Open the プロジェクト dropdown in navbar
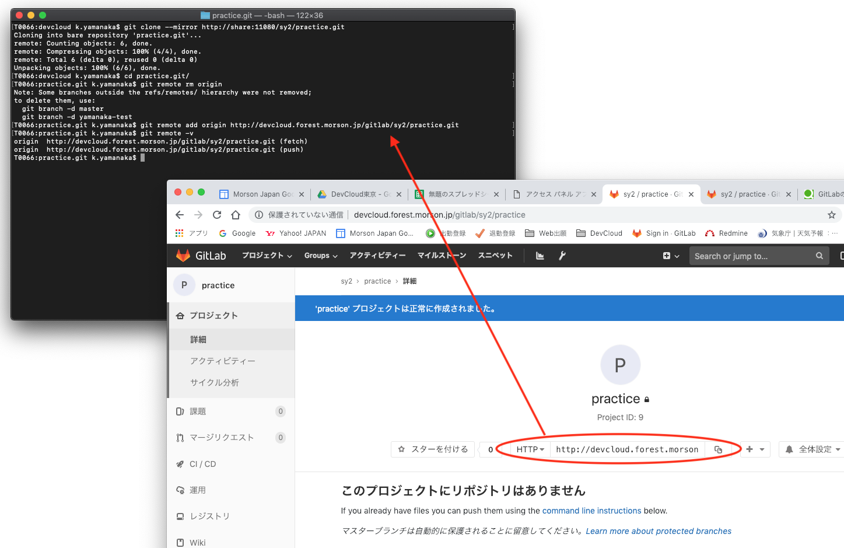The height and width of the screenshot is (548, 844). (267, 256)
